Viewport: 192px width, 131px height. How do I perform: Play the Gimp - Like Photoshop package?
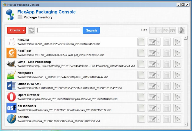[177, 64]
